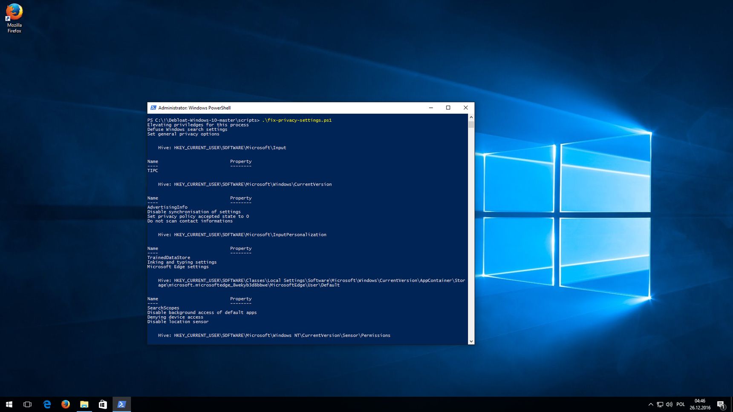Click 'Disable background access of default apps'

202,312
